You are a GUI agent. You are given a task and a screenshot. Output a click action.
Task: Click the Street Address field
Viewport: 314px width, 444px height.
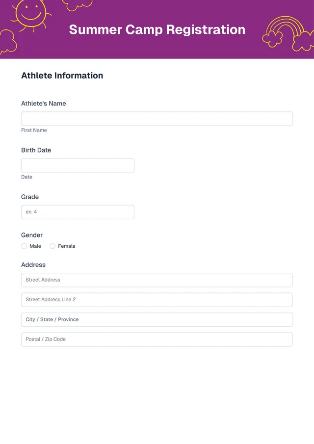(156, 280)
